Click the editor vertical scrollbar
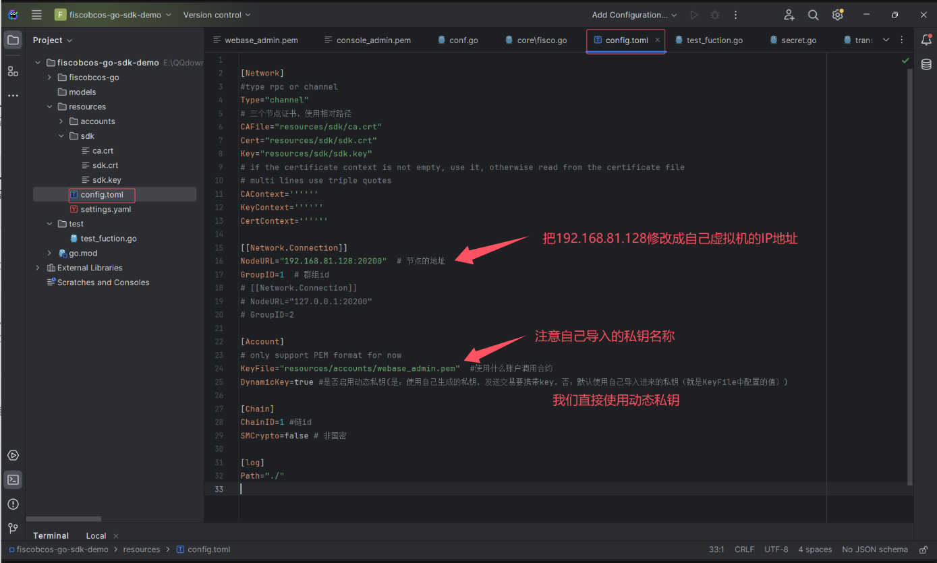 click(x=911, y=276)
